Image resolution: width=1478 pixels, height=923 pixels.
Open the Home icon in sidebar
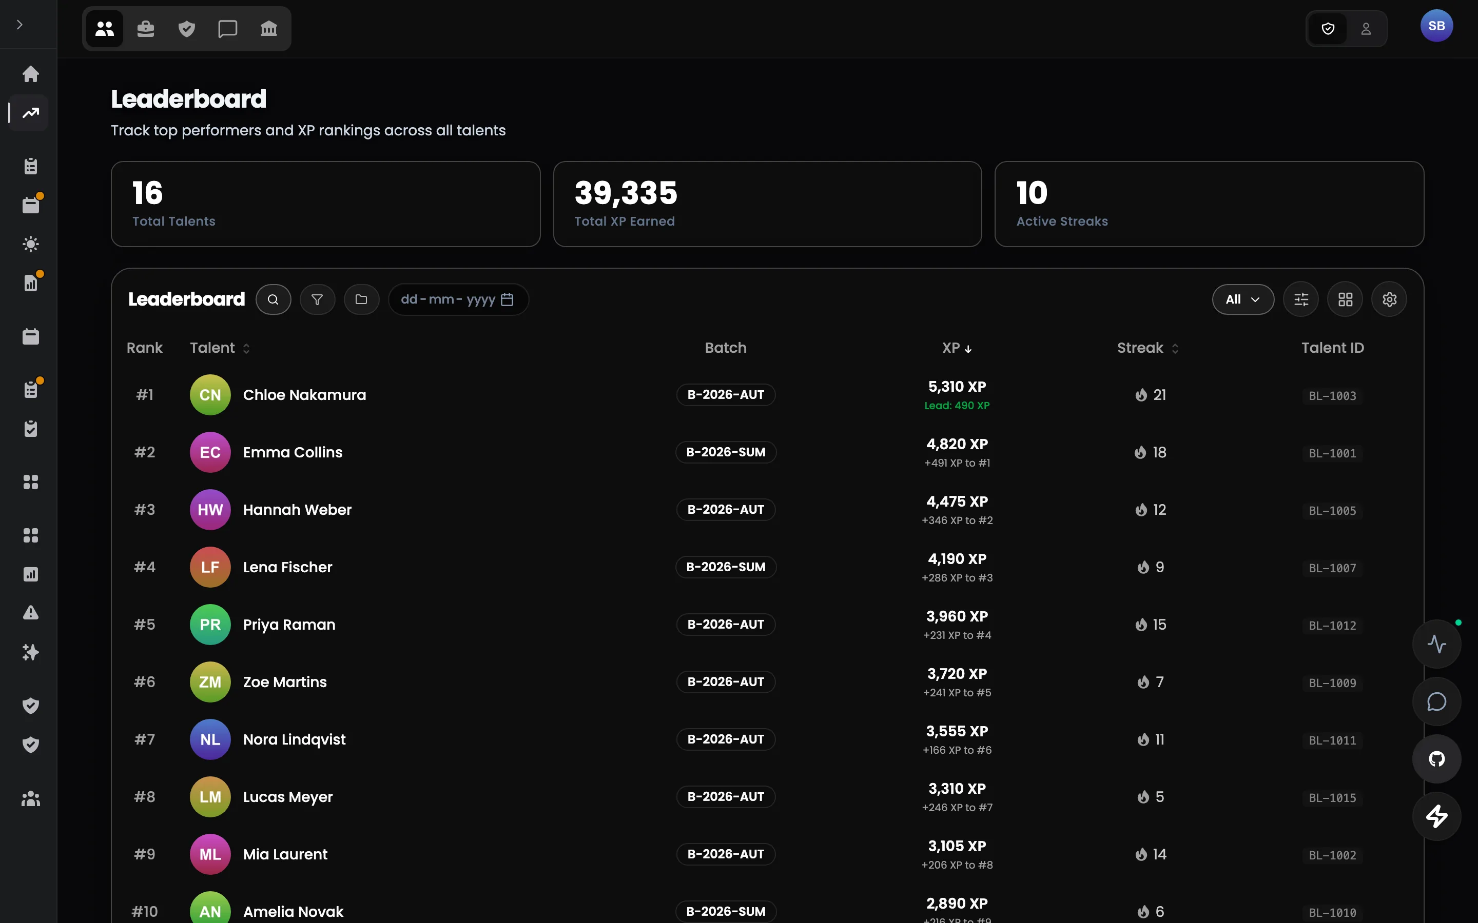[x=31, y=74]
